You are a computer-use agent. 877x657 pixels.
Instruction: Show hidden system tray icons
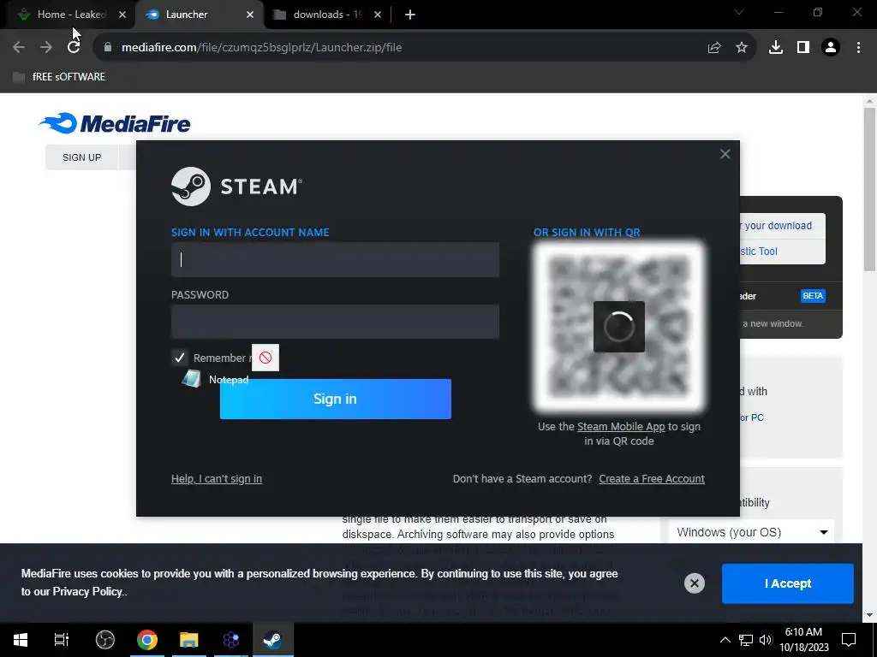click(725, 640)
